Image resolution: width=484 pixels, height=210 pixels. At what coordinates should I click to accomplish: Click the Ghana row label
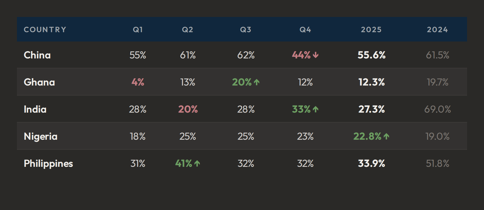[x=39, y=82]
